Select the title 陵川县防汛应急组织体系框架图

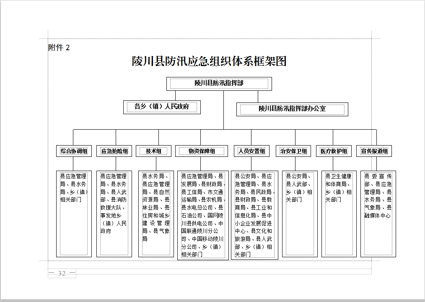pos(209,61)
